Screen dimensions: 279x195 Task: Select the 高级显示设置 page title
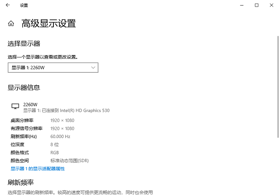click(x=49, y=24)
